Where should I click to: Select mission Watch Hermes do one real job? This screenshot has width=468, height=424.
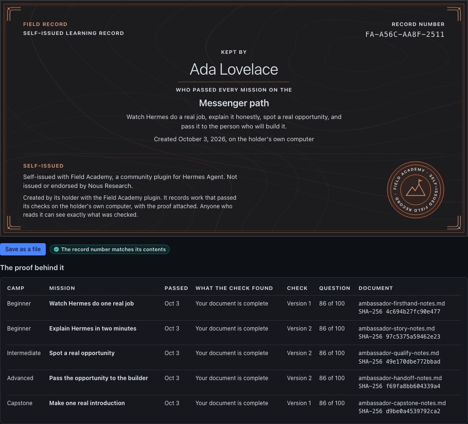(92, 303)
